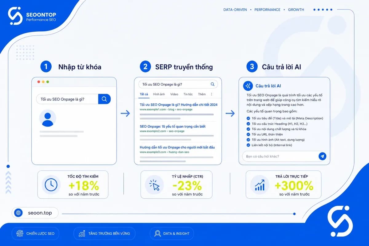The image size is (369, 246).
Task: Click the GROWTH text in the header
Action: click(296, 10)
